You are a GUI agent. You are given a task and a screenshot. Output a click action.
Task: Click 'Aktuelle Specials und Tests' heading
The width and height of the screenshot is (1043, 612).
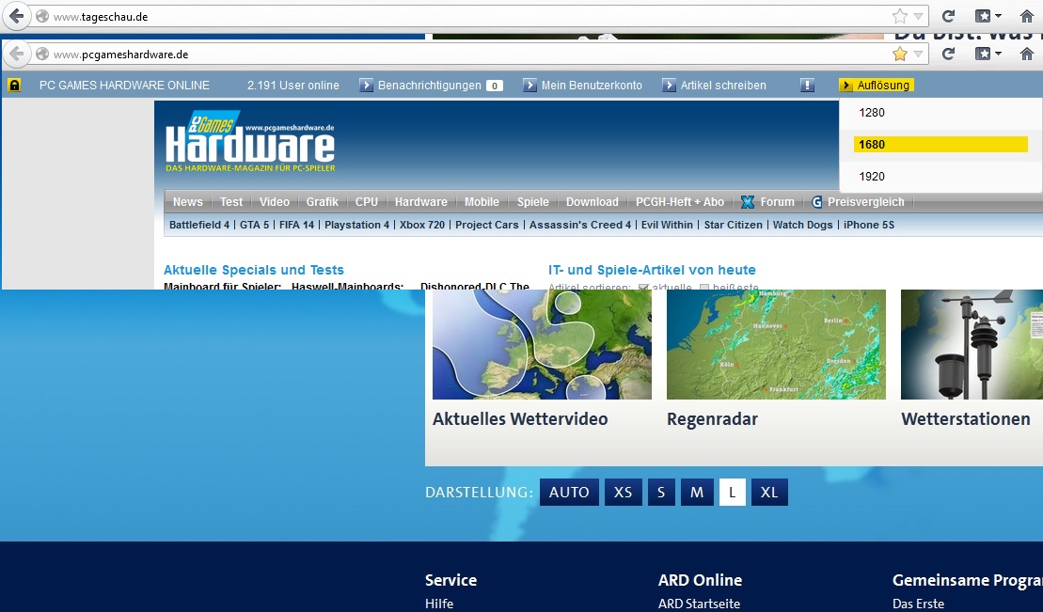tap(253, 270)
